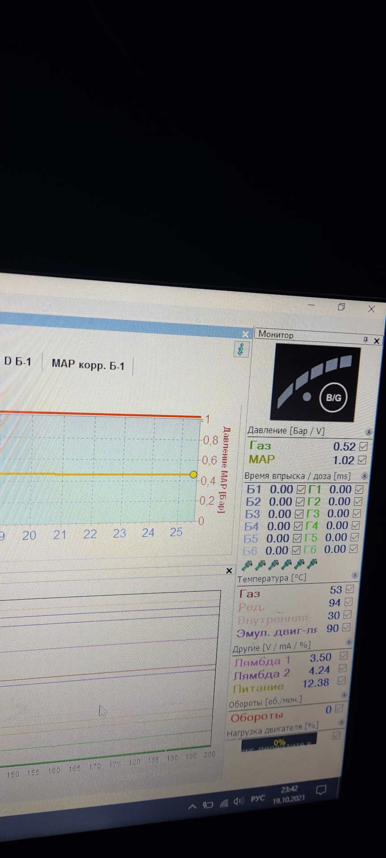
Task: Open the Windows notification center
Action: point(321,790)
